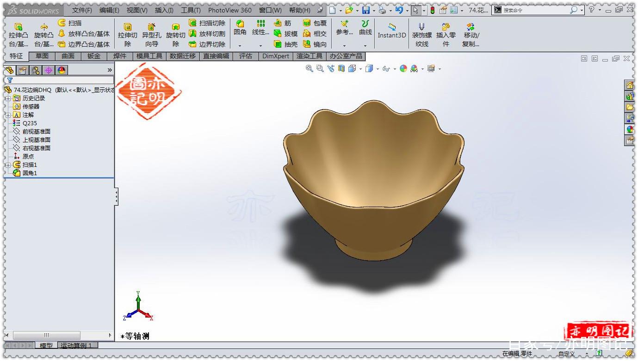Open the 文件(F) file menu

click(82, 10)
